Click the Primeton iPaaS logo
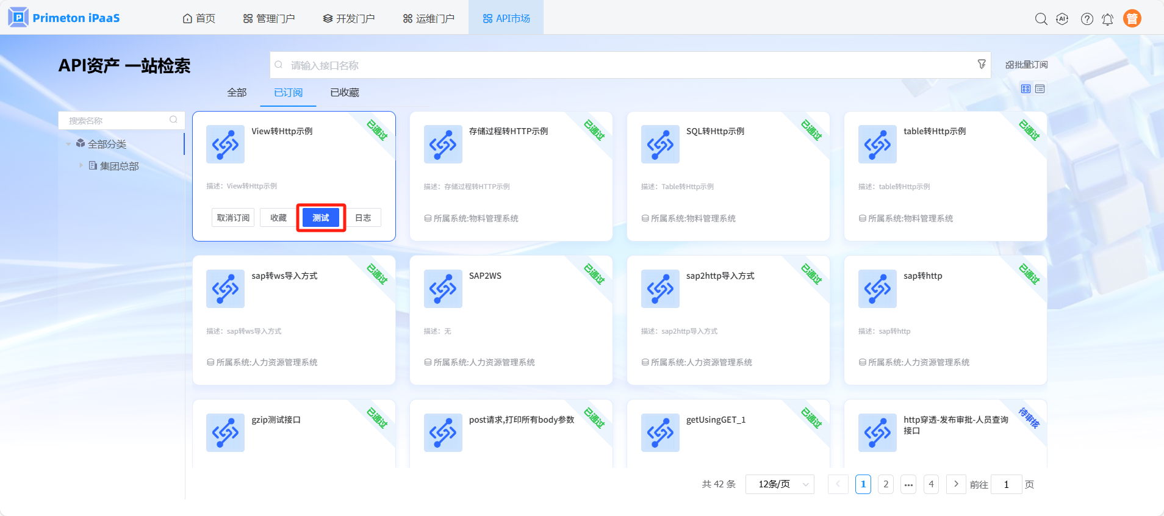This screenshot has height=516, width=1164. tap(64, 18)
